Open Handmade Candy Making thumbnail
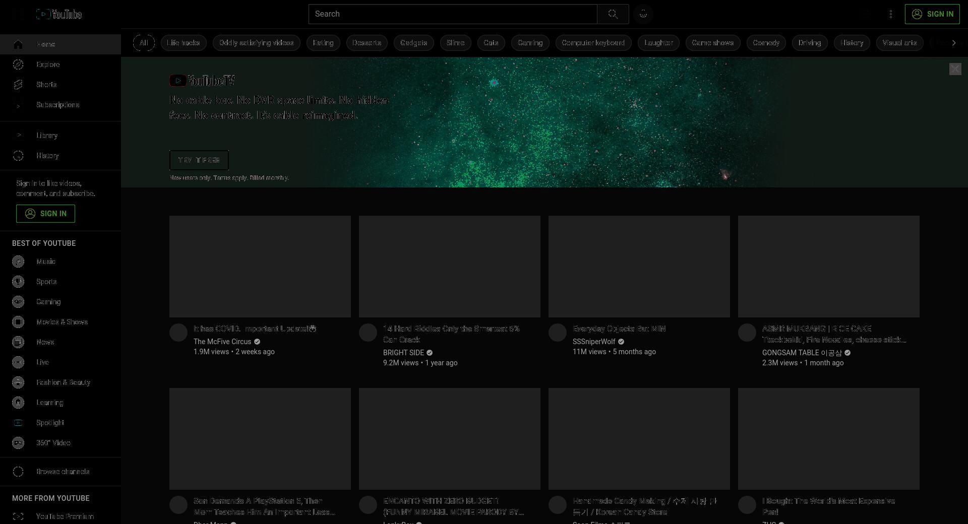968x524 pixels. click(639, 439)
